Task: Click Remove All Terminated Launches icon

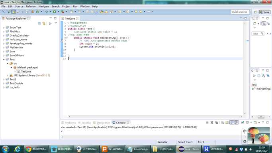Action: point(216,122)
